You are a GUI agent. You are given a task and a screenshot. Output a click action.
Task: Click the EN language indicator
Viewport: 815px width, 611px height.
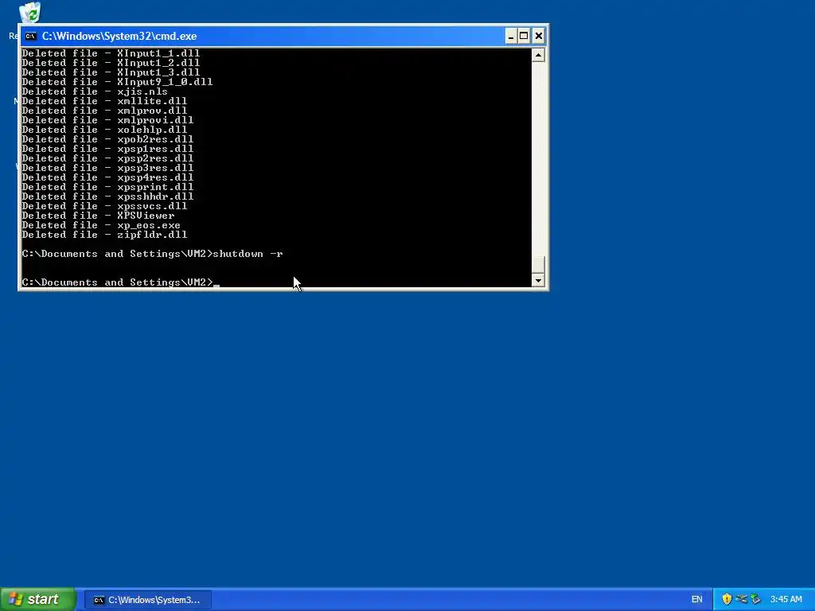tap(697, 600)
